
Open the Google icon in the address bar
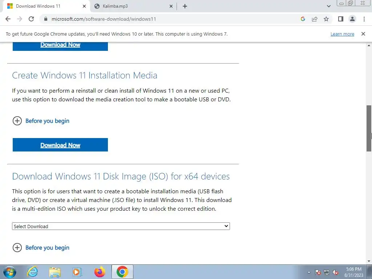303,19
